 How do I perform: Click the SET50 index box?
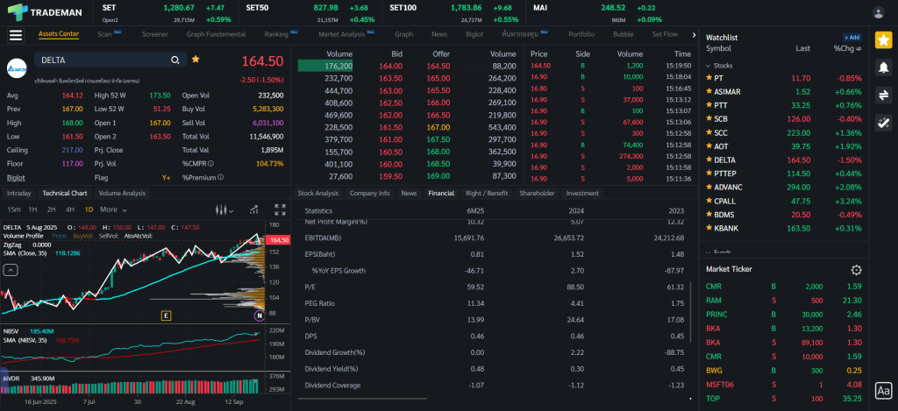click(310, 12)
